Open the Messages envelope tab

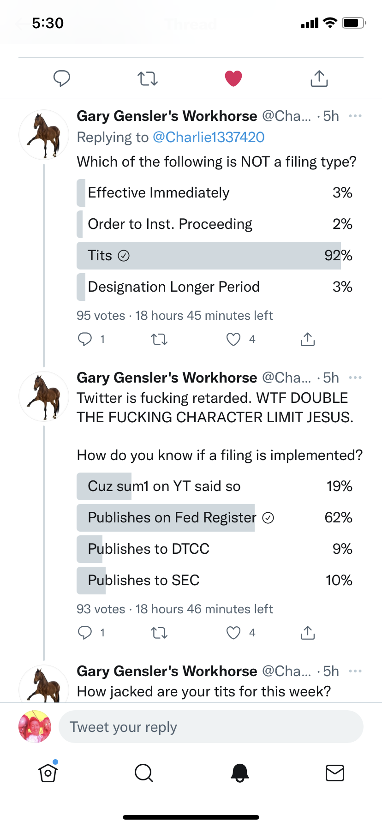pos(334,773)
